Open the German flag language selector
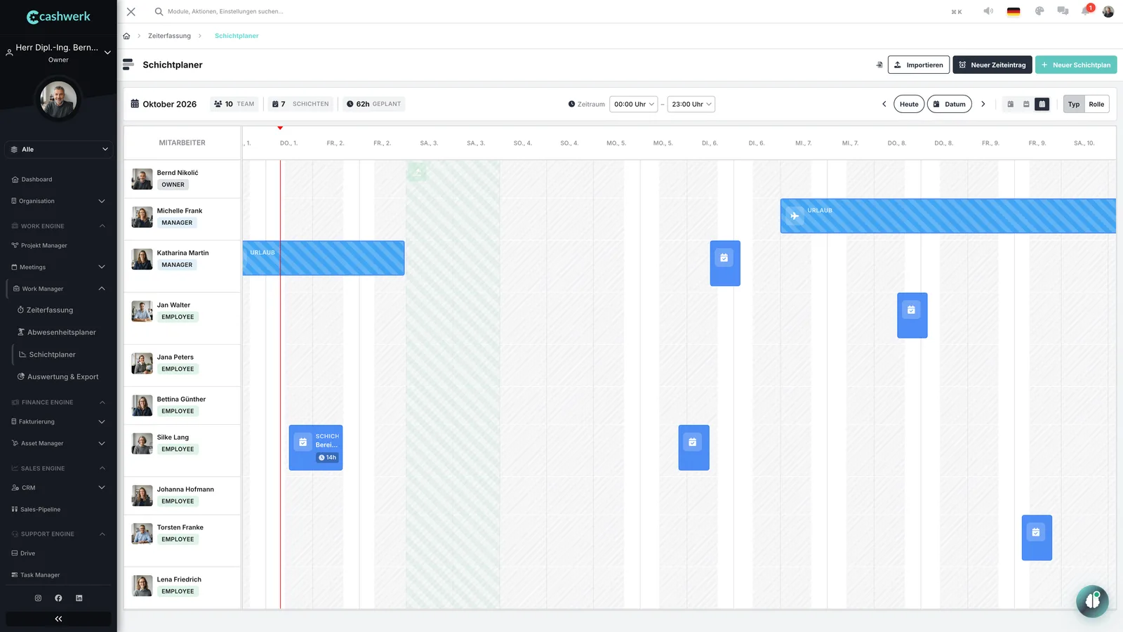Screen dimensions: 1123x632 (x=1014, y=11)
